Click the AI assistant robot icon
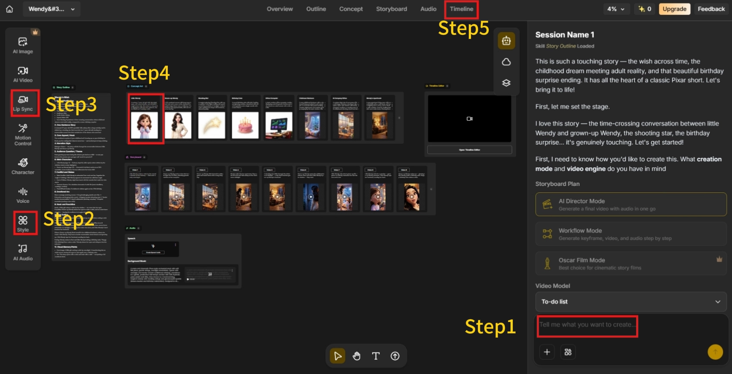The height and width of the screenshot is (374, 732). pos(506,41)
